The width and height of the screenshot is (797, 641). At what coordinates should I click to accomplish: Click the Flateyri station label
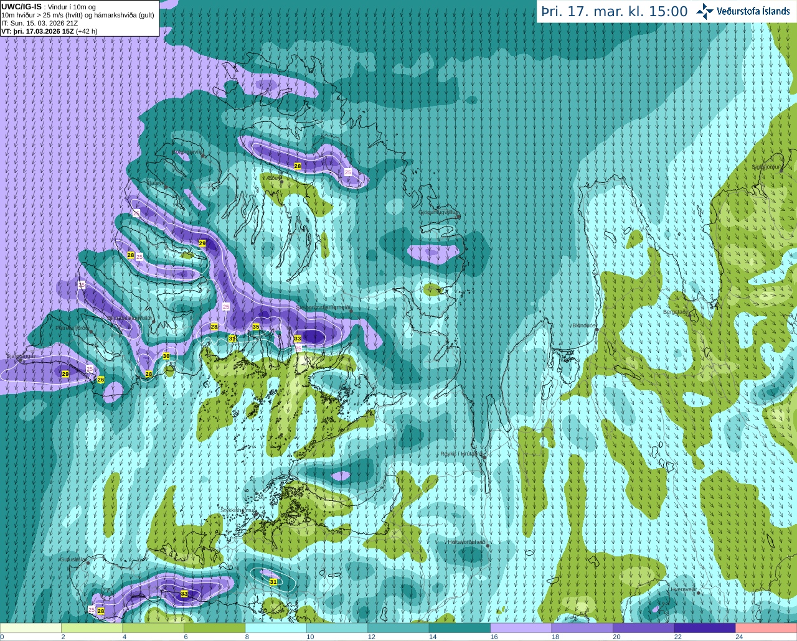(156, 183)
